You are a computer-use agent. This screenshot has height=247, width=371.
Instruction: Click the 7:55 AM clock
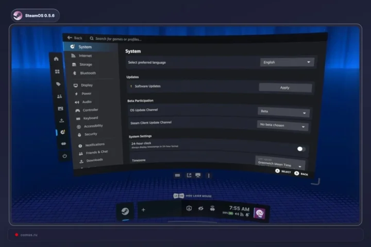click(x=239, y=208)
